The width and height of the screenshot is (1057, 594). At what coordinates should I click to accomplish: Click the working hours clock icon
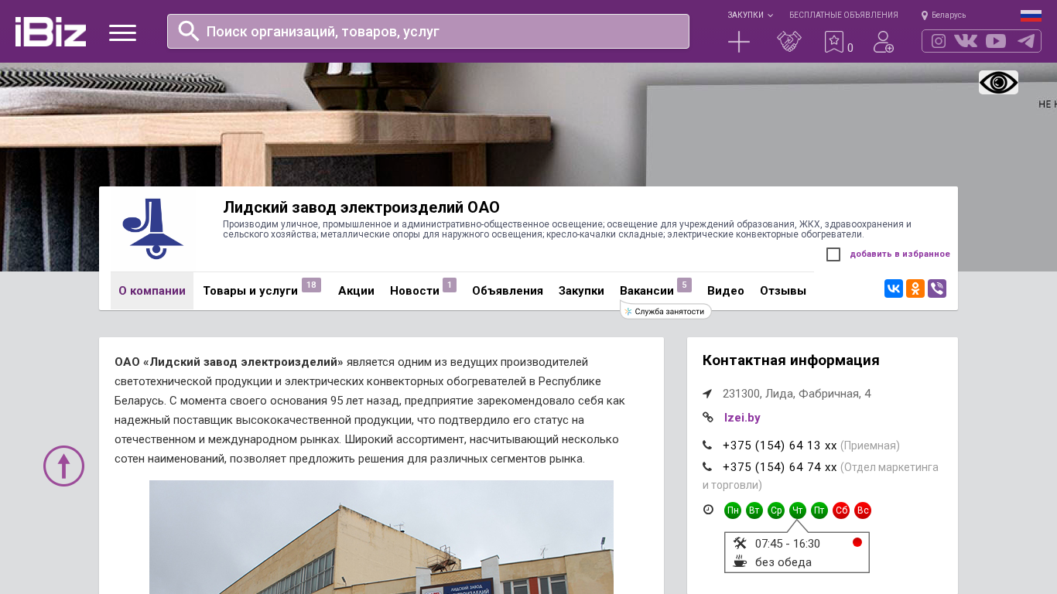tap(708, 510)
